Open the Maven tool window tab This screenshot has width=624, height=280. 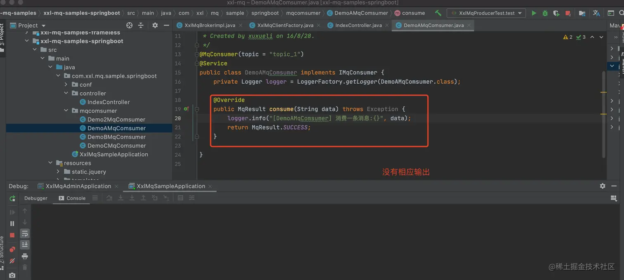[x=622, y=64]
